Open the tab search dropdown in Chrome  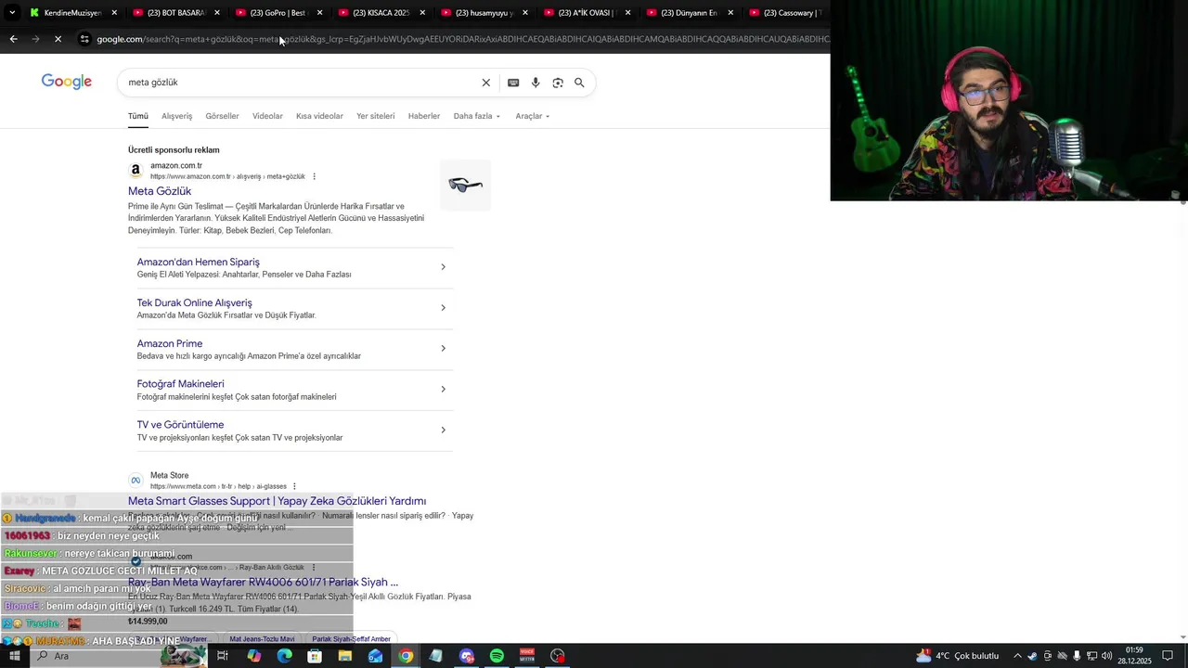pos(12,13)
